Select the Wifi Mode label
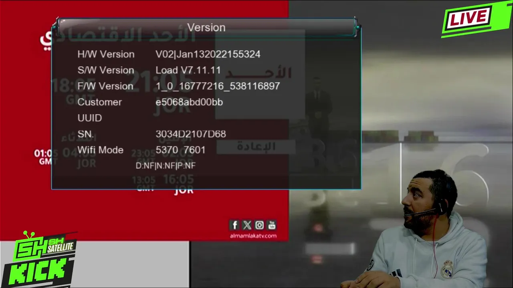 click(x=100, y=150)
